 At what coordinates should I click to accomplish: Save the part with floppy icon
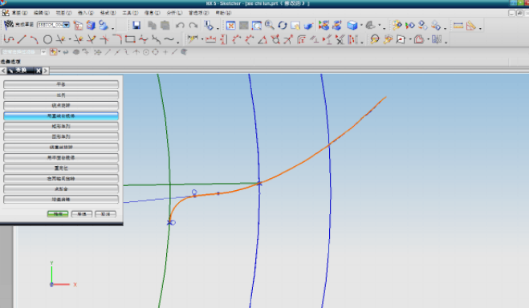coord(136,26)
